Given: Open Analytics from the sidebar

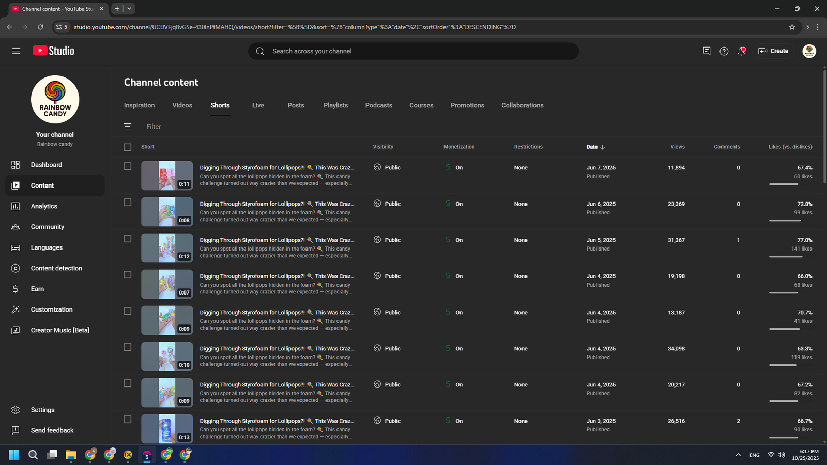Looking at the screenshot, I should 44,206.
